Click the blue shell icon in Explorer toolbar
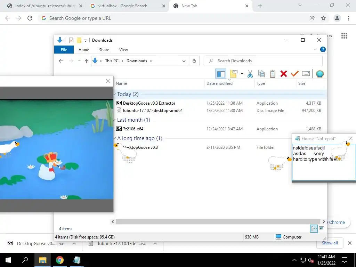 [320, 74]
